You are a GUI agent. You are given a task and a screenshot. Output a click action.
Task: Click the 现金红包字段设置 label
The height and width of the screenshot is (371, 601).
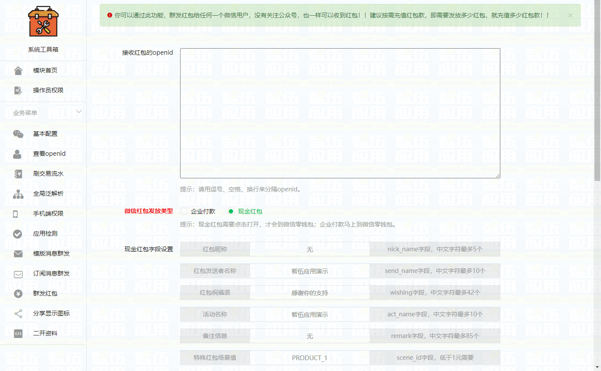148,249
